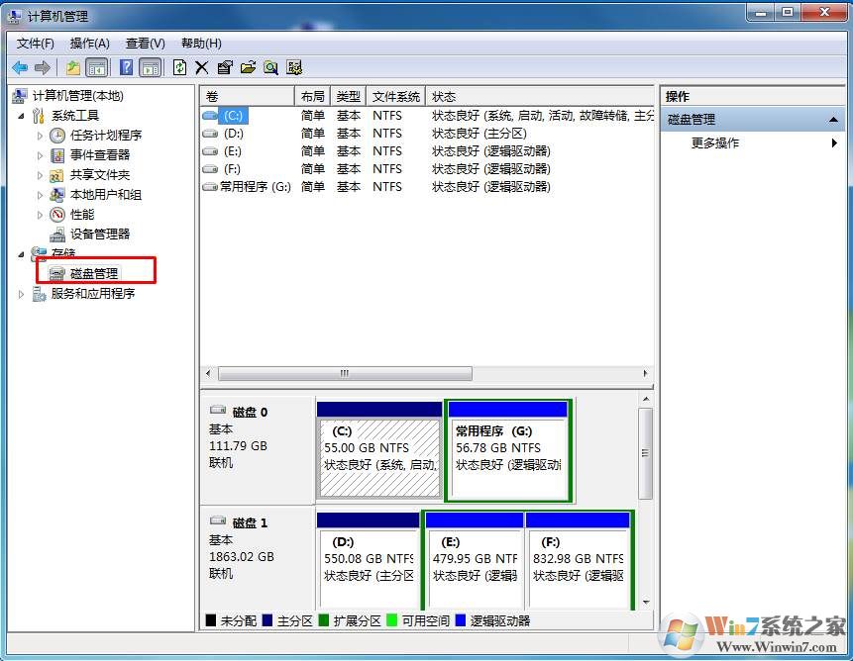853x661 pixels.
Task: Click the Event Viewer icon
Action: point(57,155)
